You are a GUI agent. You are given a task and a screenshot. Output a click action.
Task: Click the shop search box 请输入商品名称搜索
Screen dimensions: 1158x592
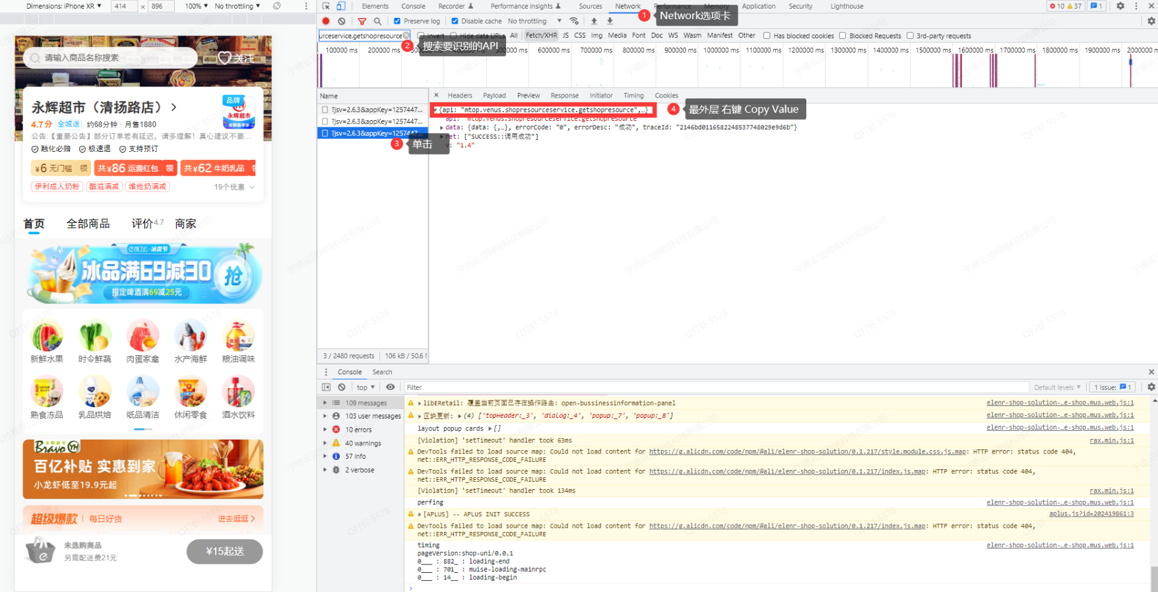click(110, 58)
